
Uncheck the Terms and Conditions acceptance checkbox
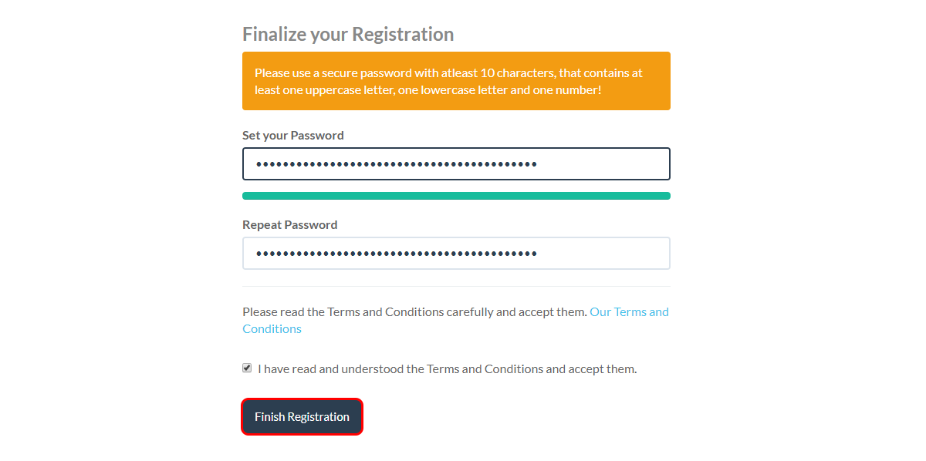247,368
